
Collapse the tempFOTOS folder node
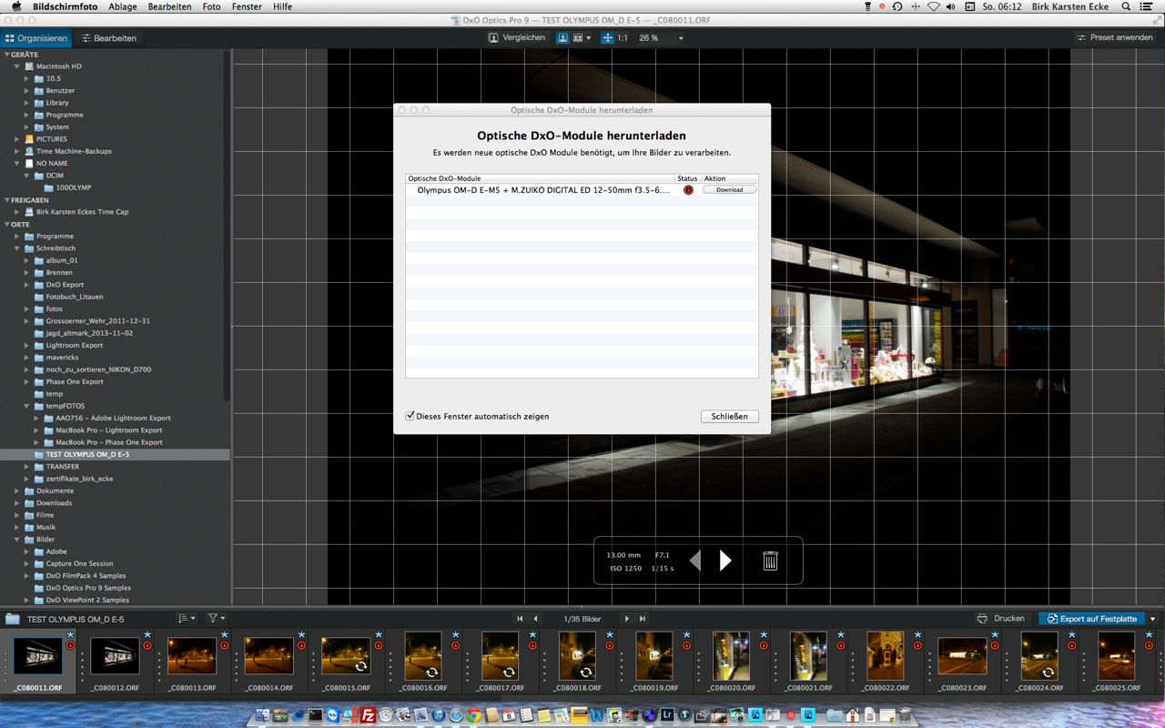pyautogui.click(x=27, y=406)
